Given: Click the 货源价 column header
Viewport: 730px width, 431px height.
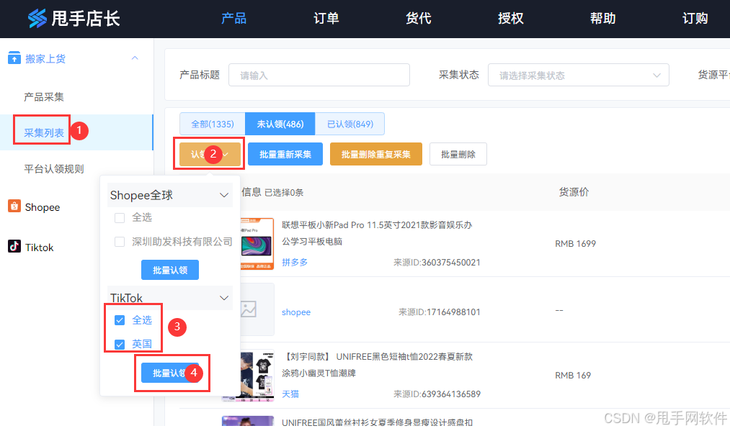Looking at the screenshot, I should tap(574, 192).
